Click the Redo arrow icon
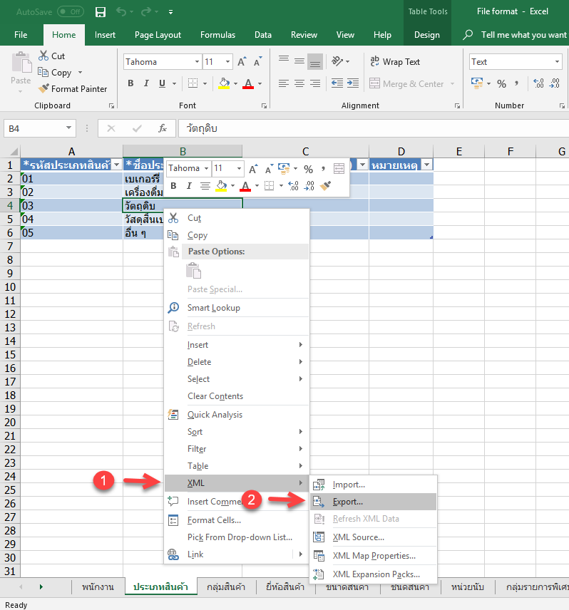This screenshot has width=569, height=610. [x=146, y=12]
